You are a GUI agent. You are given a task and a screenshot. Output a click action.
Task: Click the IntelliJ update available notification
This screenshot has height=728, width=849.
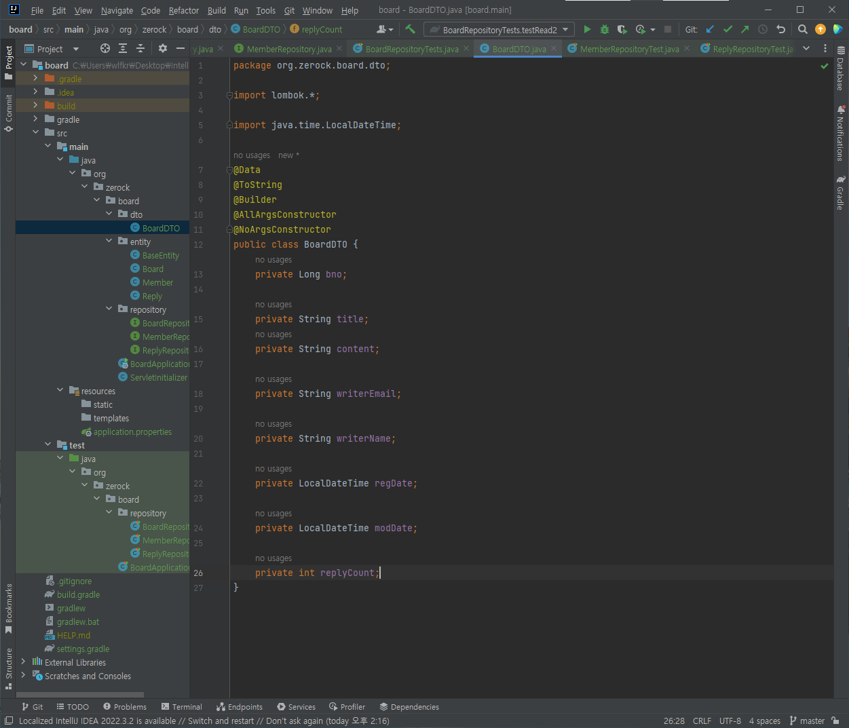[x=204, y=721]
